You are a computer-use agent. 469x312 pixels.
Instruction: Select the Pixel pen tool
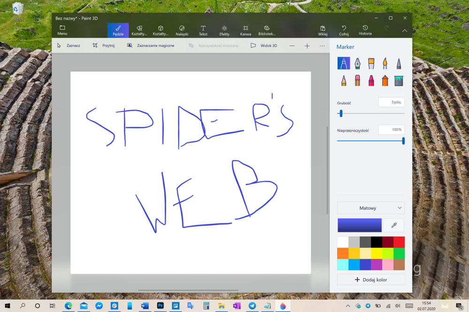tap(399, 63)
